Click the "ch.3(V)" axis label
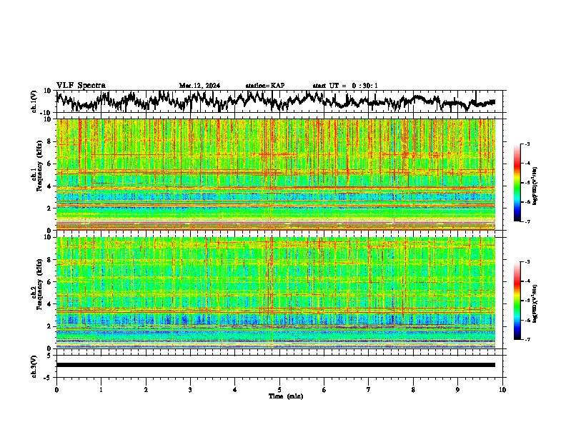The width and height of the screenshot is (566, 437). point(34,367)
